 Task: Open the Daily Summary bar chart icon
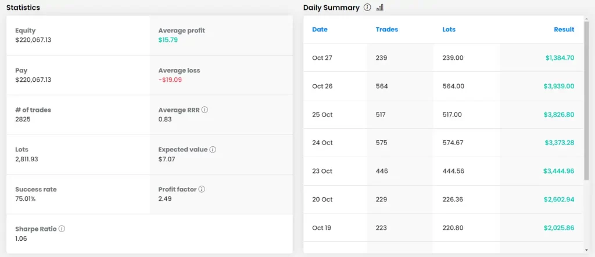point(380,8)
